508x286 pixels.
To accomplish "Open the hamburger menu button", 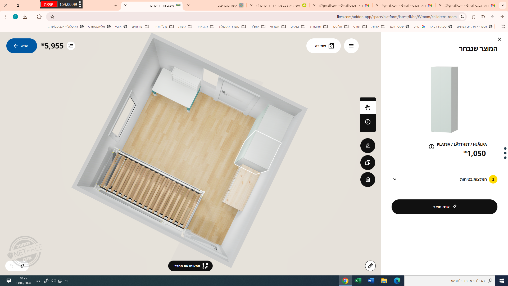I will (x=351, y=46).
